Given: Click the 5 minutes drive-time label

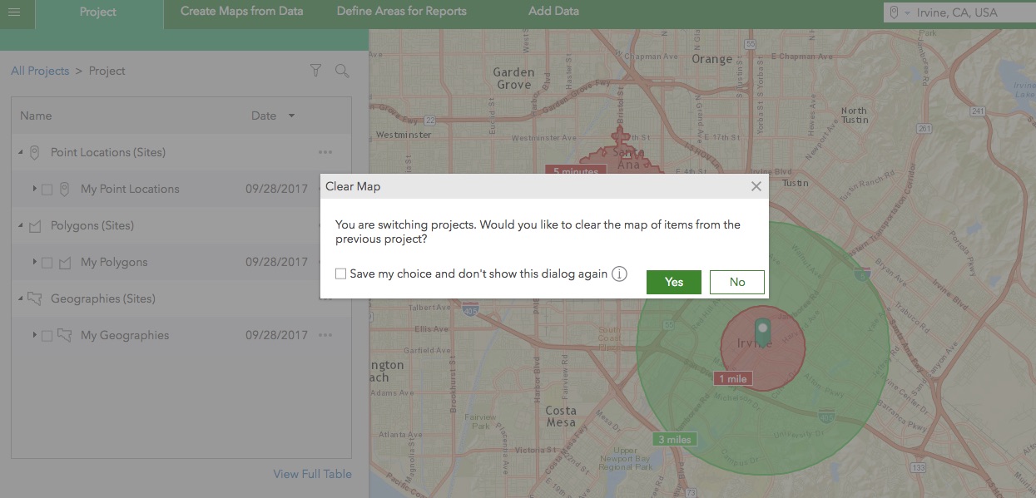Looking at the screenshot, I should click(x=575, y=171).
